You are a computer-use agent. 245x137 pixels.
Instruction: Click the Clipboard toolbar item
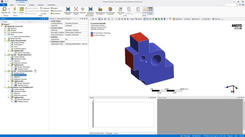[x=178, y=19]
